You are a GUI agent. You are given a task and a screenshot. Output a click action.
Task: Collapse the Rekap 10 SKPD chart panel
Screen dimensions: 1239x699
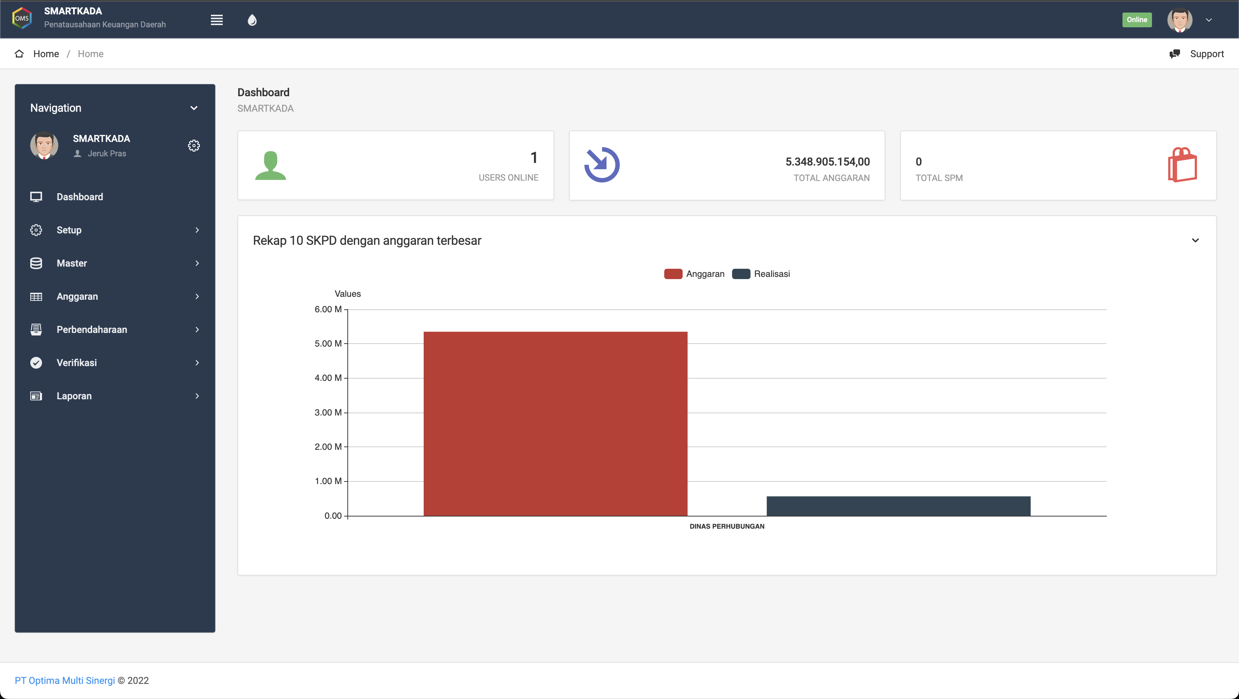tap(1195, 240)
